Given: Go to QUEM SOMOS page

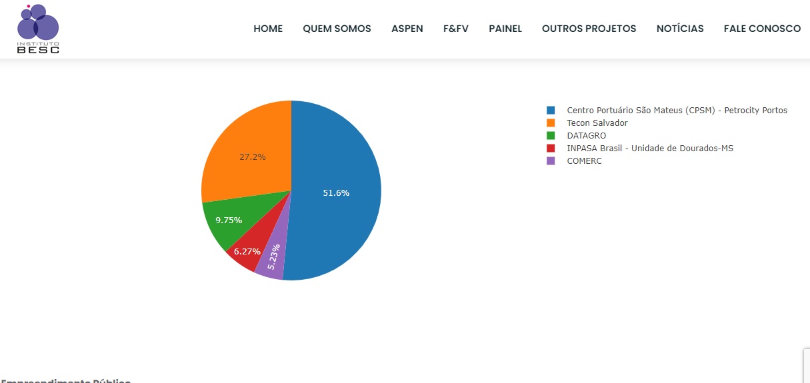Looking at the screenshot, I should [x=337, y=29].
